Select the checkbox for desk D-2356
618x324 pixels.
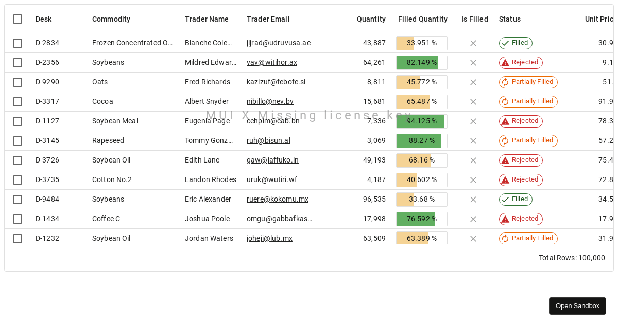click(x=18, y=63)
